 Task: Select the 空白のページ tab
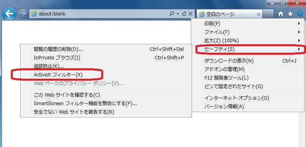point(230,14)
